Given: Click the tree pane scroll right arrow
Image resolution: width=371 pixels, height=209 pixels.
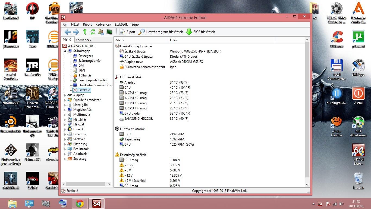Looking at the screenshot, I should coord(109,184).
